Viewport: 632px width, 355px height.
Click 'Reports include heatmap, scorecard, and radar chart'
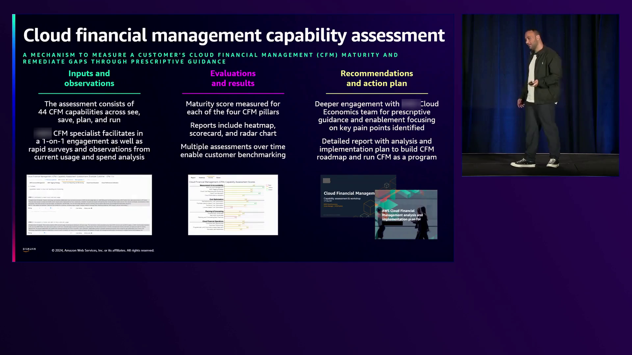point(233,129)
